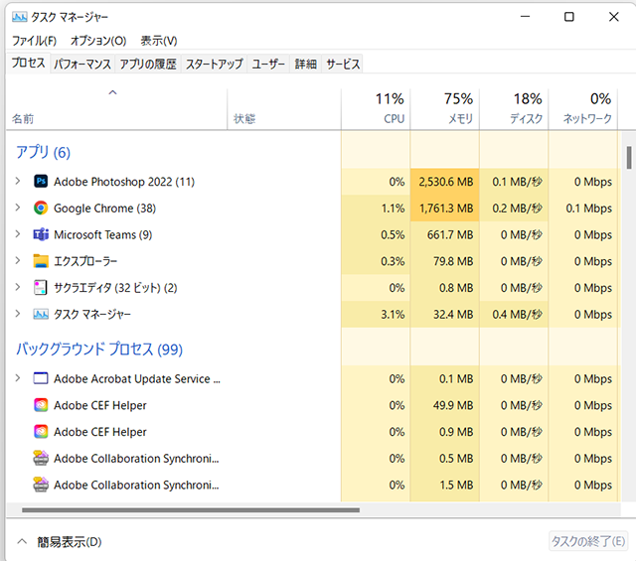Click the second Adobe CEF Helper icon (0.9 MB)
The width and height of the screenshot is (636, 561).
click(x=41, y=432)
